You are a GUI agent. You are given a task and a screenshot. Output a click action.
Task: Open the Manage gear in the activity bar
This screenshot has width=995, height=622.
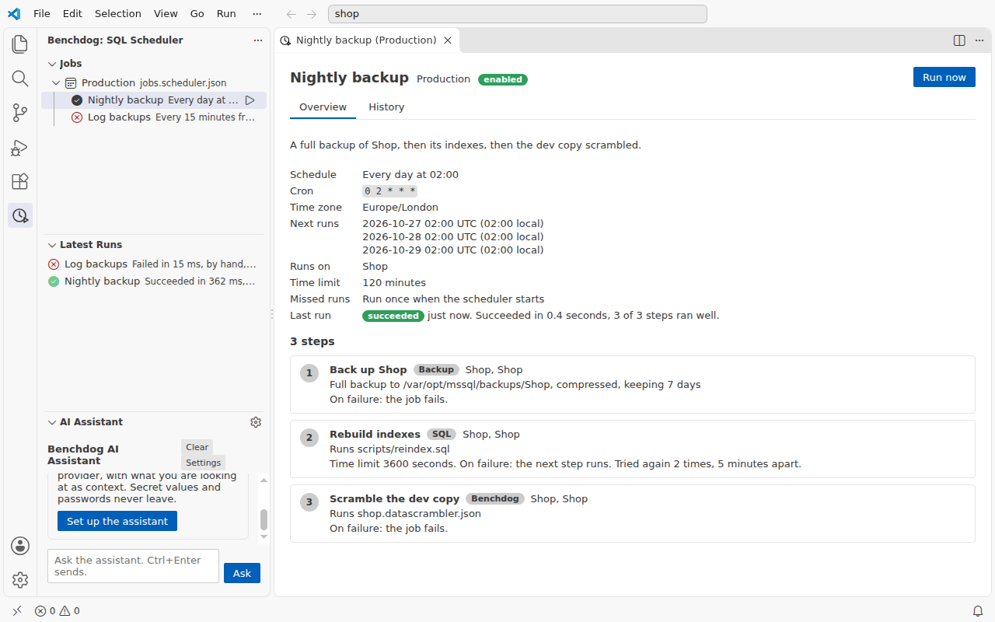pyautogui.click(x=20, y=580)
